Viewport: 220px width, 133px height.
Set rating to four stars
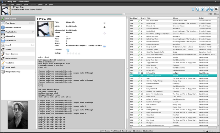pyautogui.click(x=76, y=54)
